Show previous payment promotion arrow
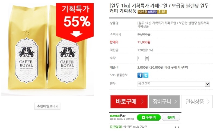 175,127
